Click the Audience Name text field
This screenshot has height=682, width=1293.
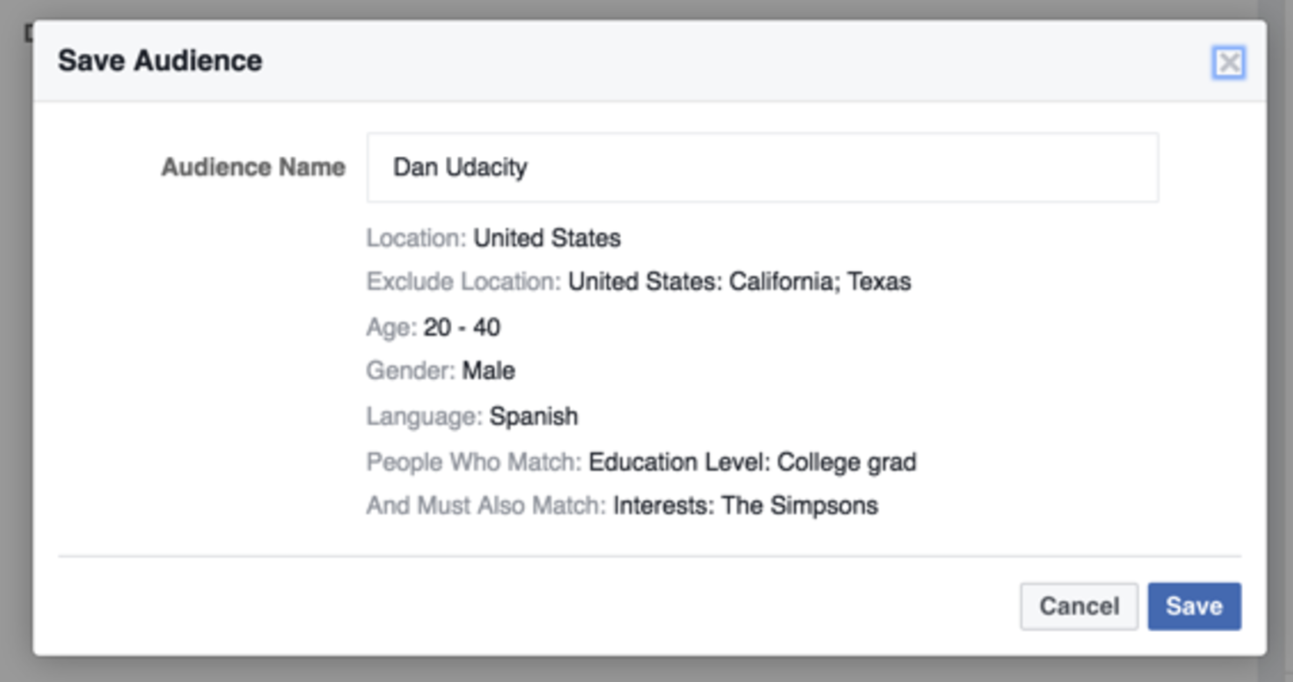(x=762, y=167)
